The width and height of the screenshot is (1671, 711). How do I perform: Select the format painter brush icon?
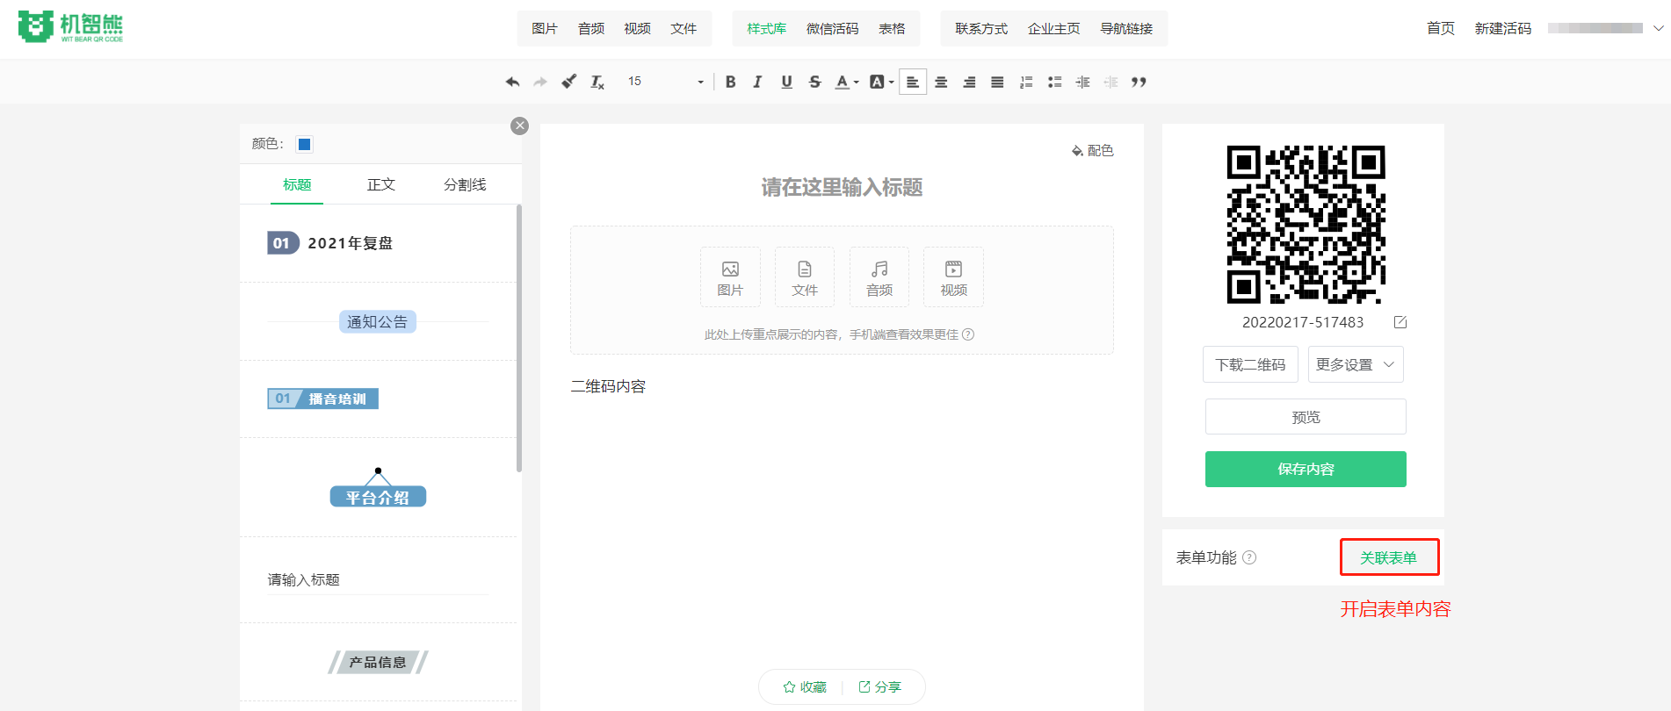[569, 82]
